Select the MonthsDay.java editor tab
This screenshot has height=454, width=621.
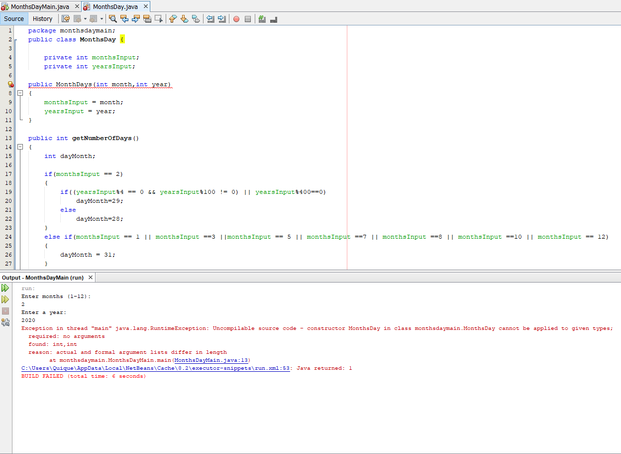[115, 6]
